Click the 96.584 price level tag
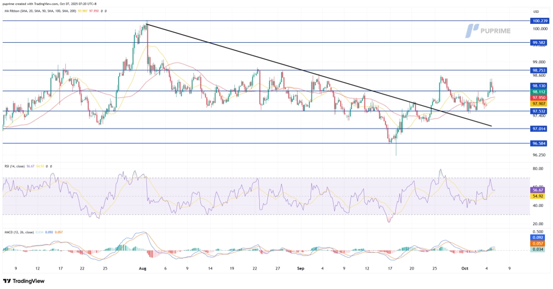This screenshot has height=289, width=553. point(540,144)
